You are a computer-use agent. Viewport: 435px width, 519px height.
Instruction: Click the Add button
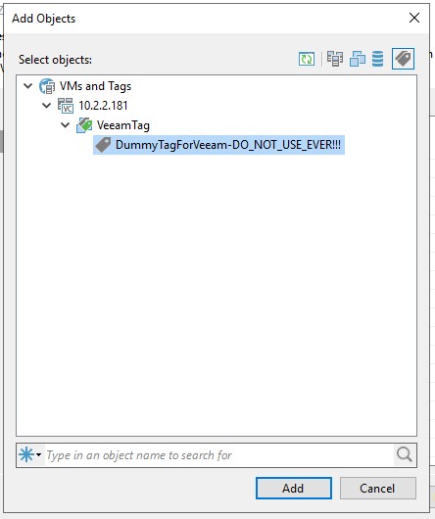(x=294, y=488)
